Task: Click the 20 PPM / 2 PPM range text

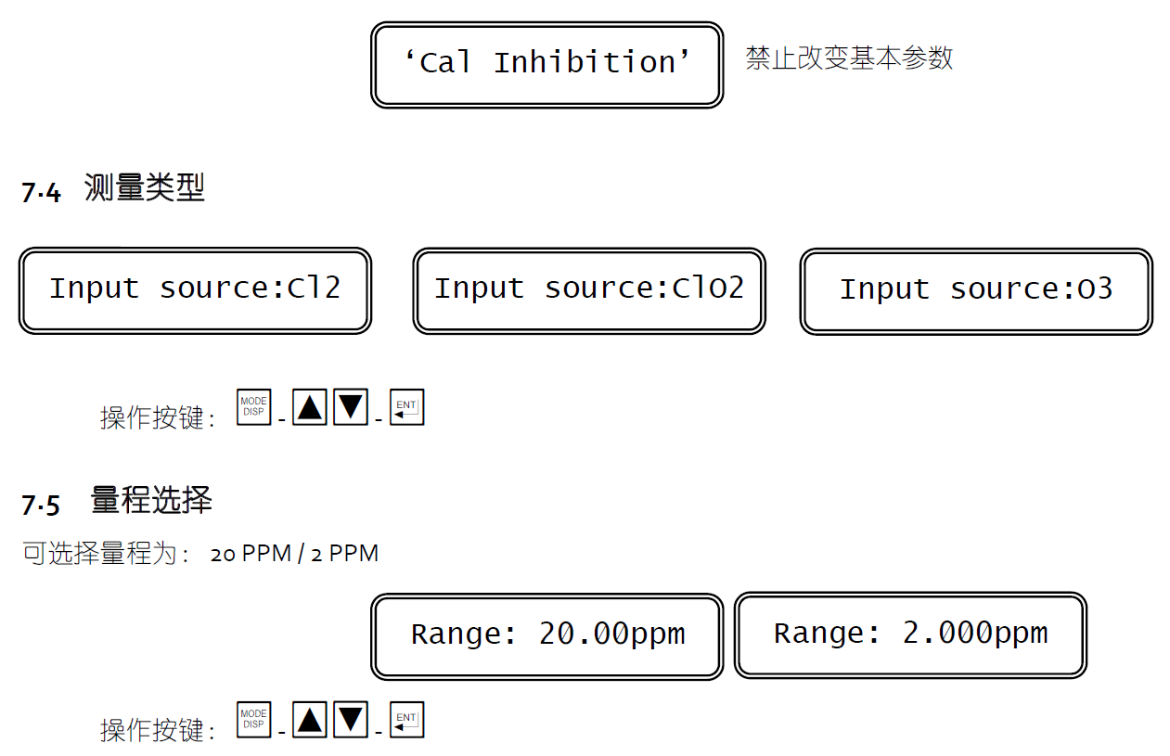Action: pyautogui.click(x=294, y=554)
